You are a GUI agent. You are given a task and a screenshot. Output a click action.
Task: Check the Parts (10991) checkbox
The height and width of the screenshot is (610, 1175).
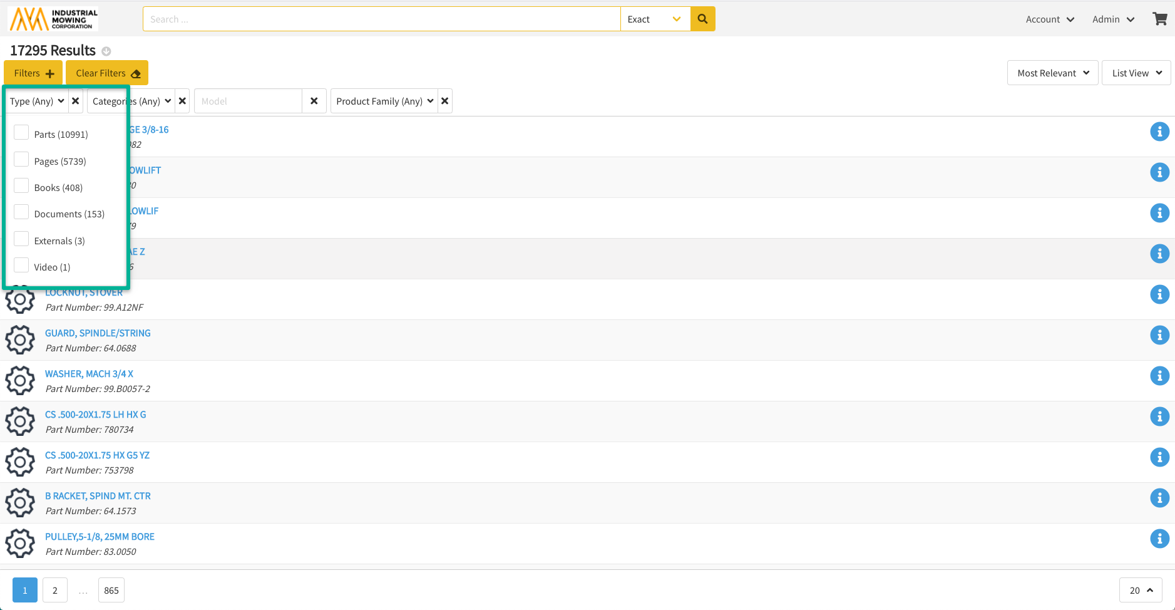coord(21,133)
